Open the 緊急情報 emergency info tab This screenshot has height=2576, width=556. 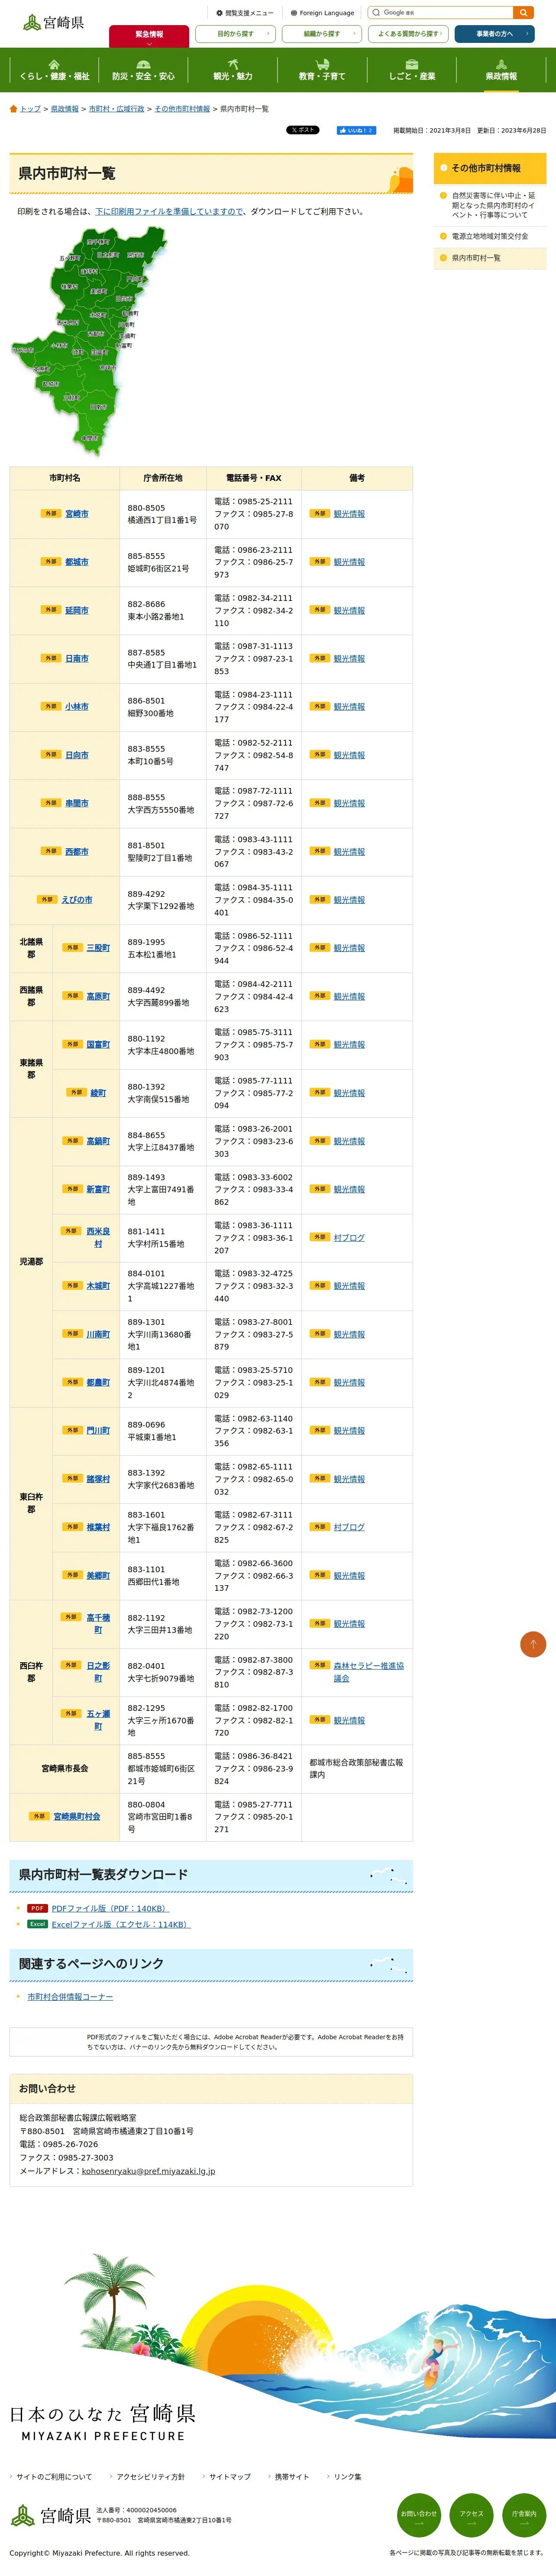point(149,36)
